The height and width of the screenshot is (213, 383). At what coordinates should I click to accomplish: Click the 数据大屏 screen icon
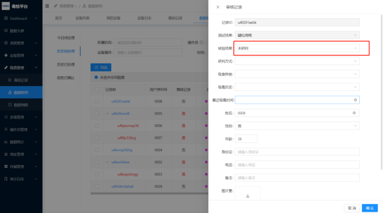(x=6, y=31)
